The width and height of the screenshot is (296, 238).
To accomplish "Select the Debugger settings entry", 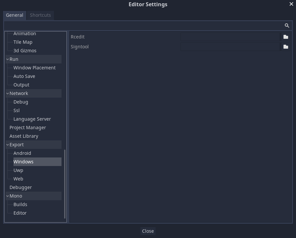I will point(20,187).
